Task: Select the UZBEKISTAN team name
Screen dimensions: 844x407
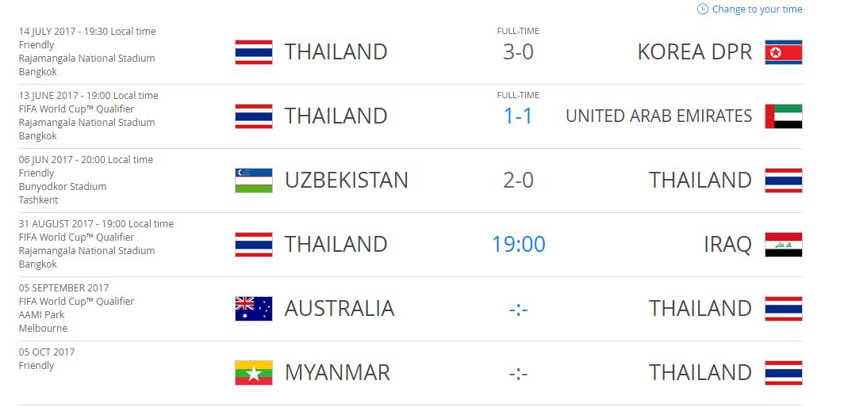Action: coord(346,180)
